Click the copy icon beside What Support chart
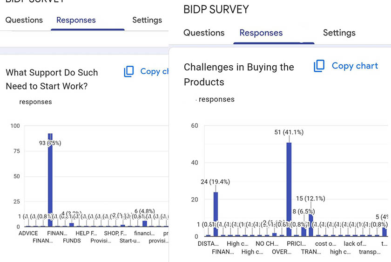 pos(129,71)
